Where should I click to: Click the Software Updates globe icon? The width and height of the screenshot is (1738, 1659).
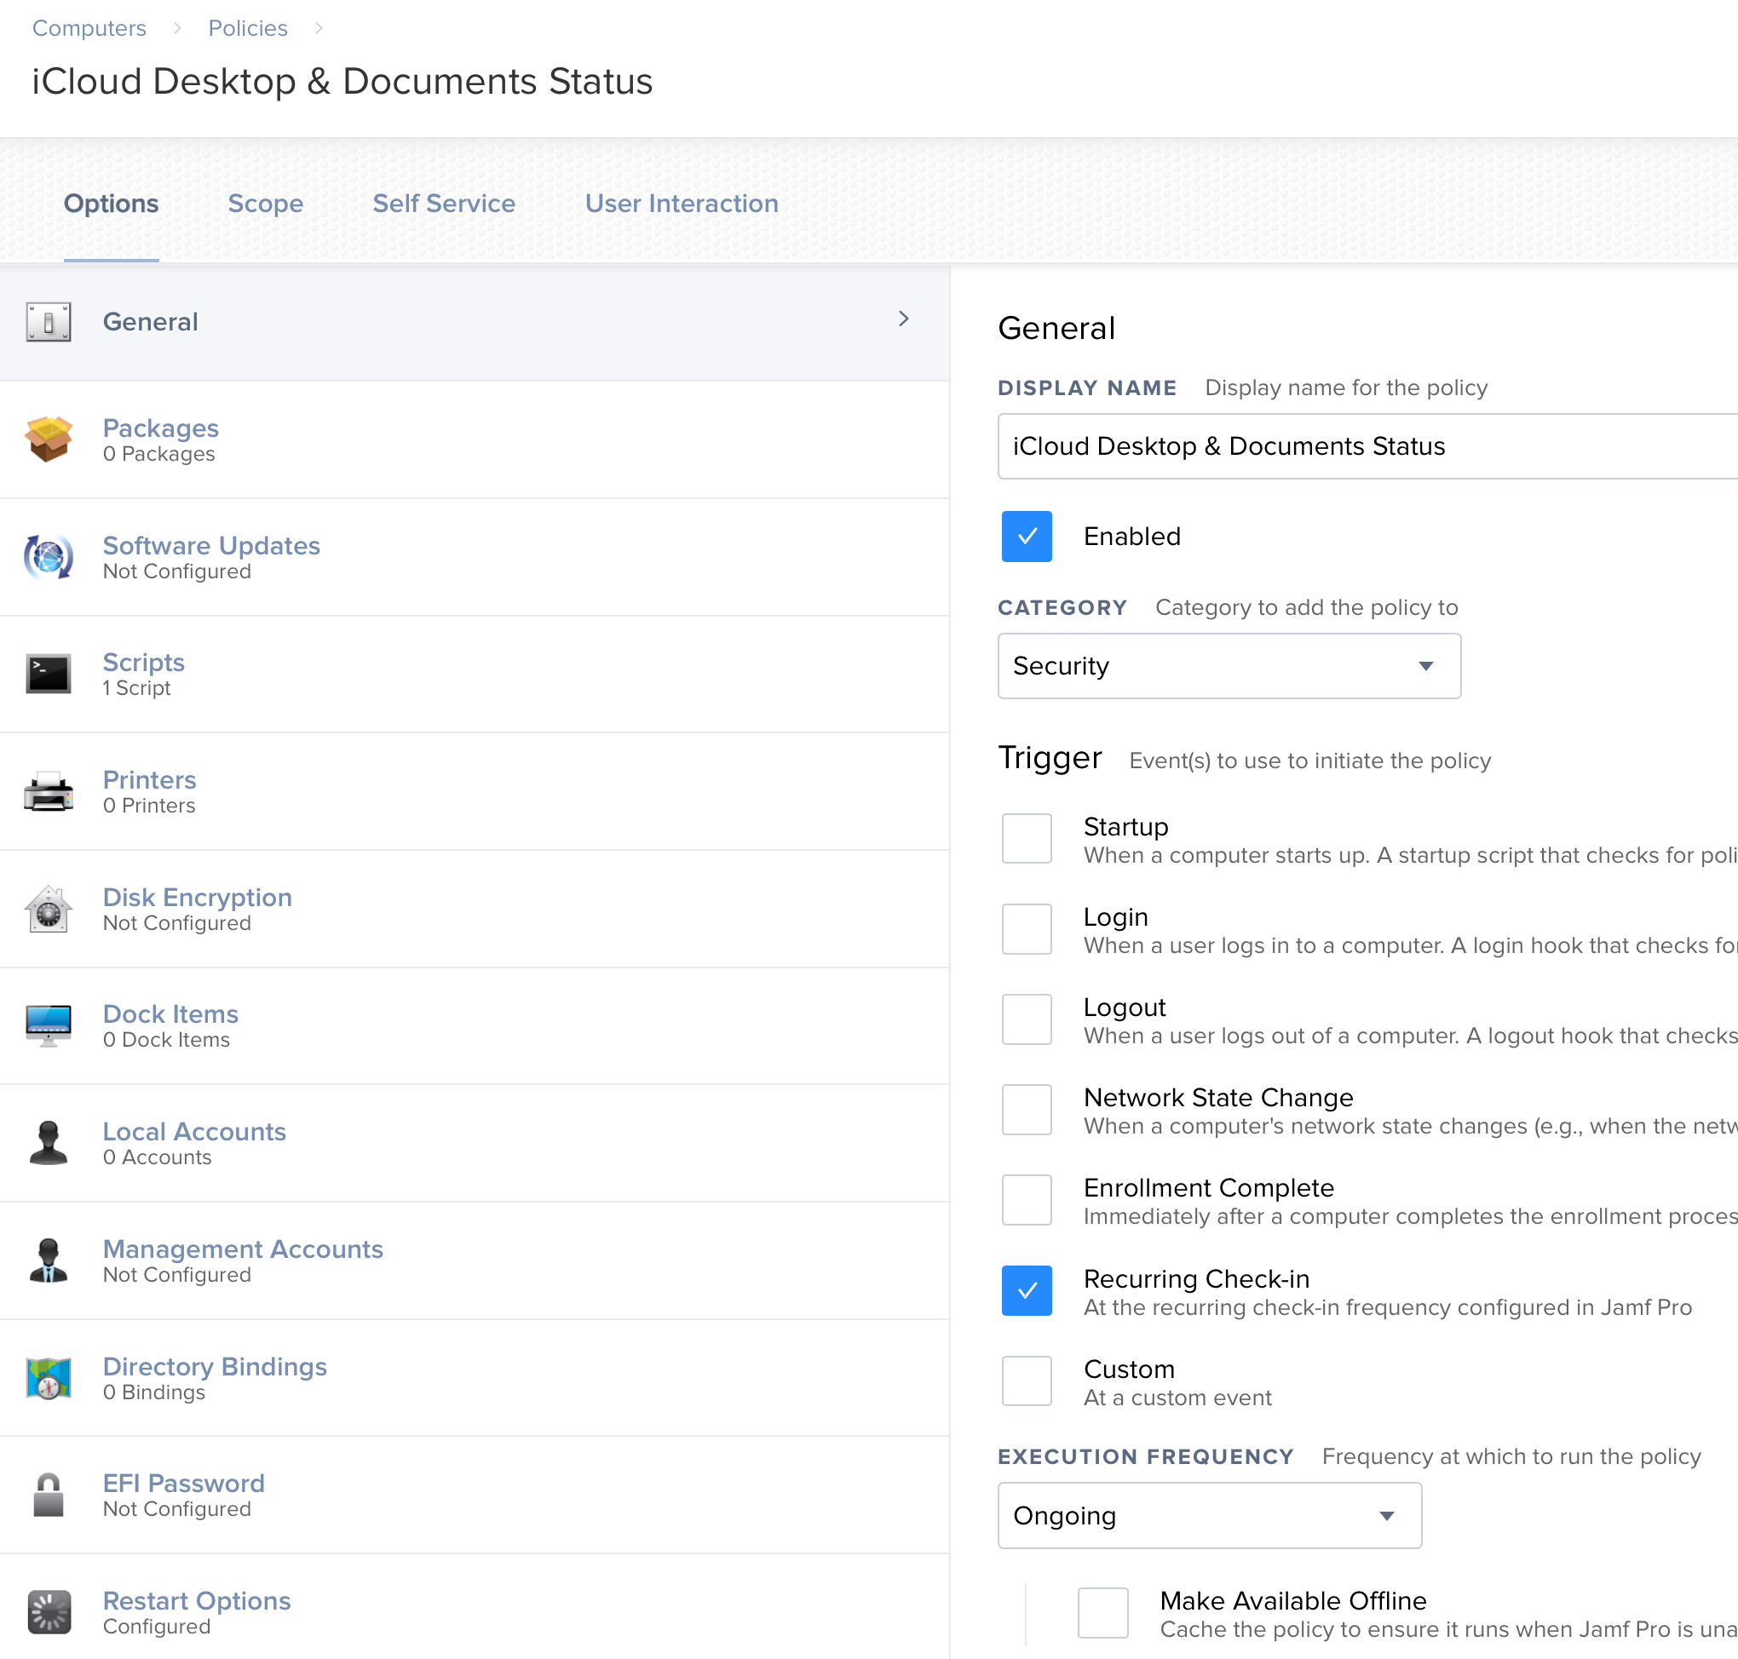tap(49, 557)
